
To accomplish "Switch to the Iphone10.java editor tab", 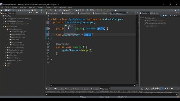I will point(84,13).
